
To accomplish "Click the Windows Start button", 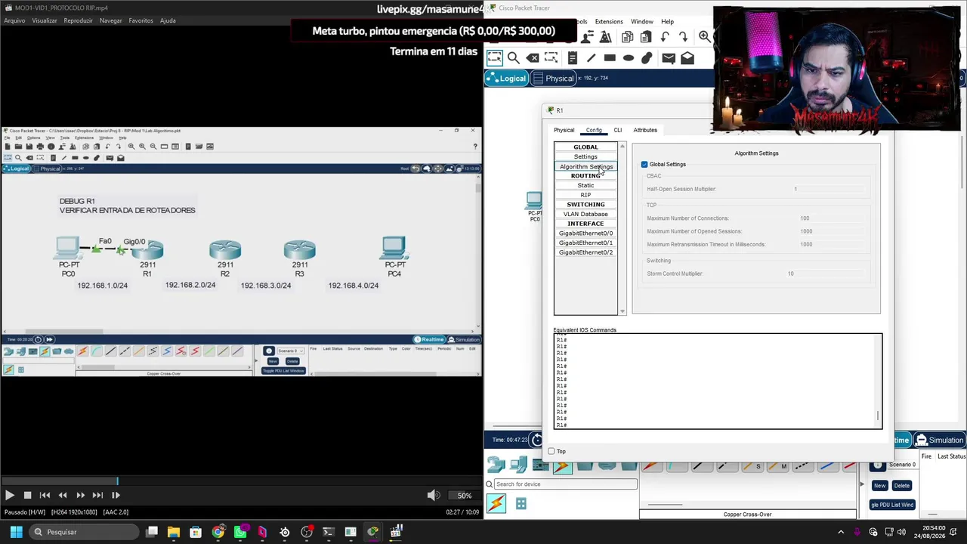I will coord(16,532).
